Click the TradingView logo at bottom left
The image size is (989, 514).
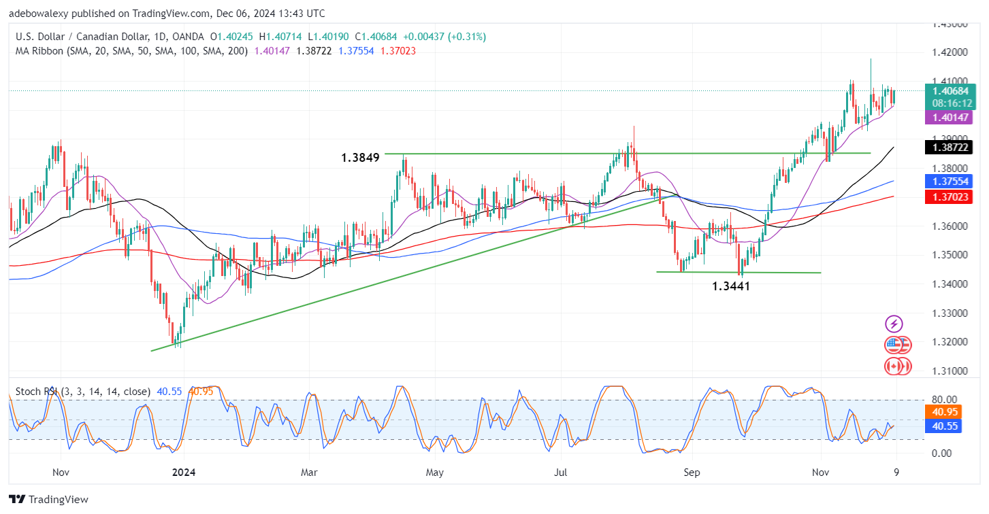point(48,499)
